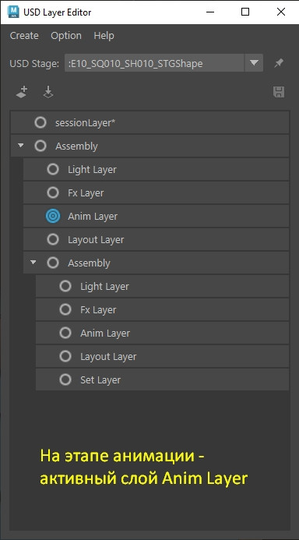This screenshot has height=540, width=299.
Task: Open the Help menu
Action: [x=104, y=36]
